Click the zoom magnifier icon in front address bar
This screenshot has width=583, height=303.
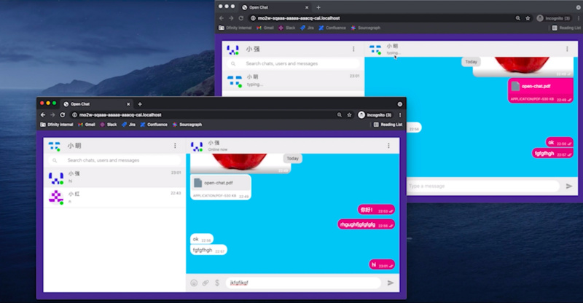(340, 115)
